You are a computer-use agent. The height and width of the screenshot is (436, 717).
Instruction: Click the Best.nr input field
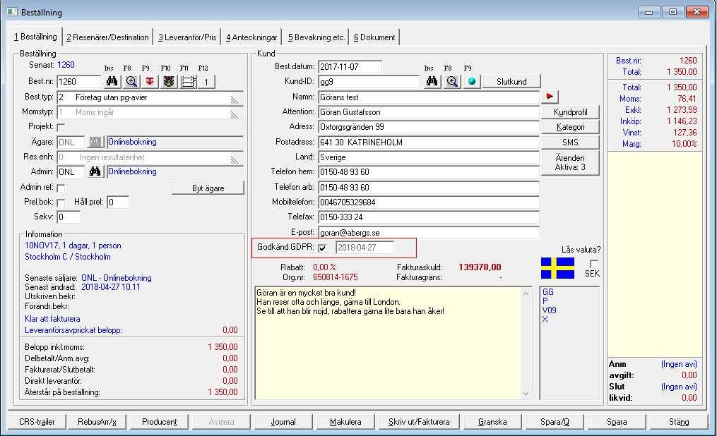pos(78,82)
